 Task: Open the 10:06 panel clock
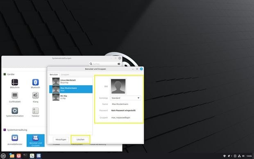[249, 156]
